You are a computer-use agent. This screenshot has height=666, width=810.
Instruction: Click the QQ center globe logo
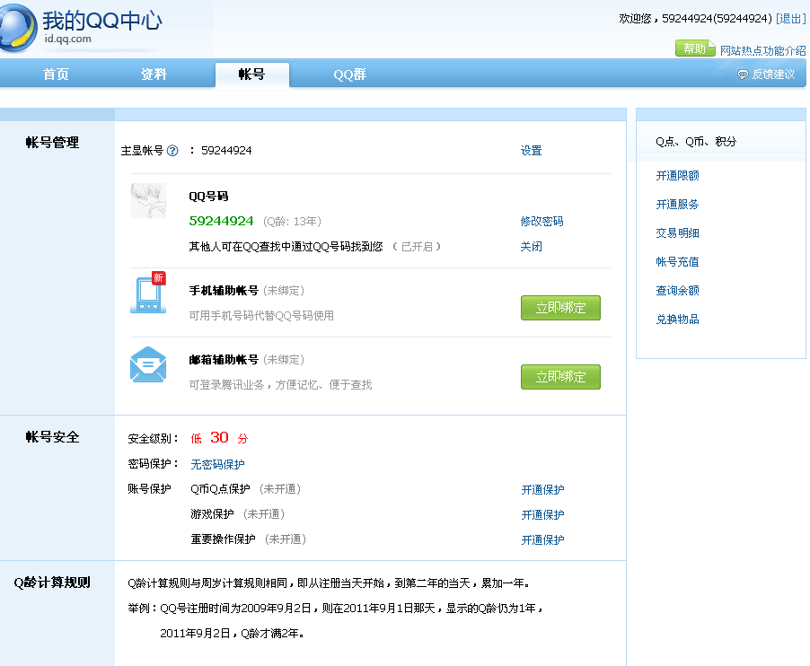(x=18, y=28)
